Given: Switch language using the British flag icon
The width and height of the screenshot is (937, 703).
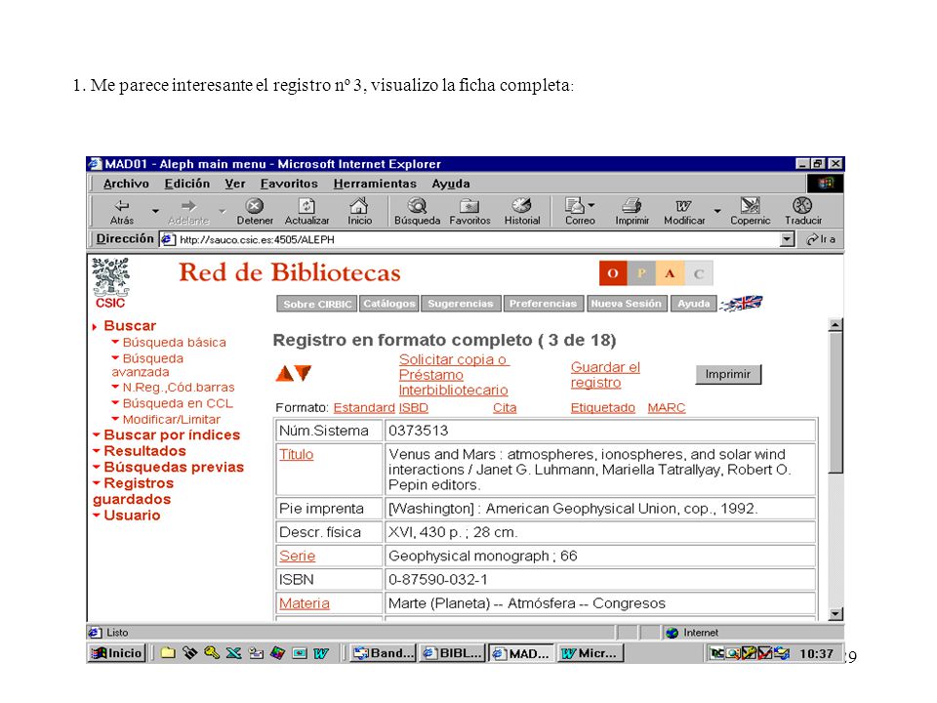Looking at the screenshot, I should (741, 303).
